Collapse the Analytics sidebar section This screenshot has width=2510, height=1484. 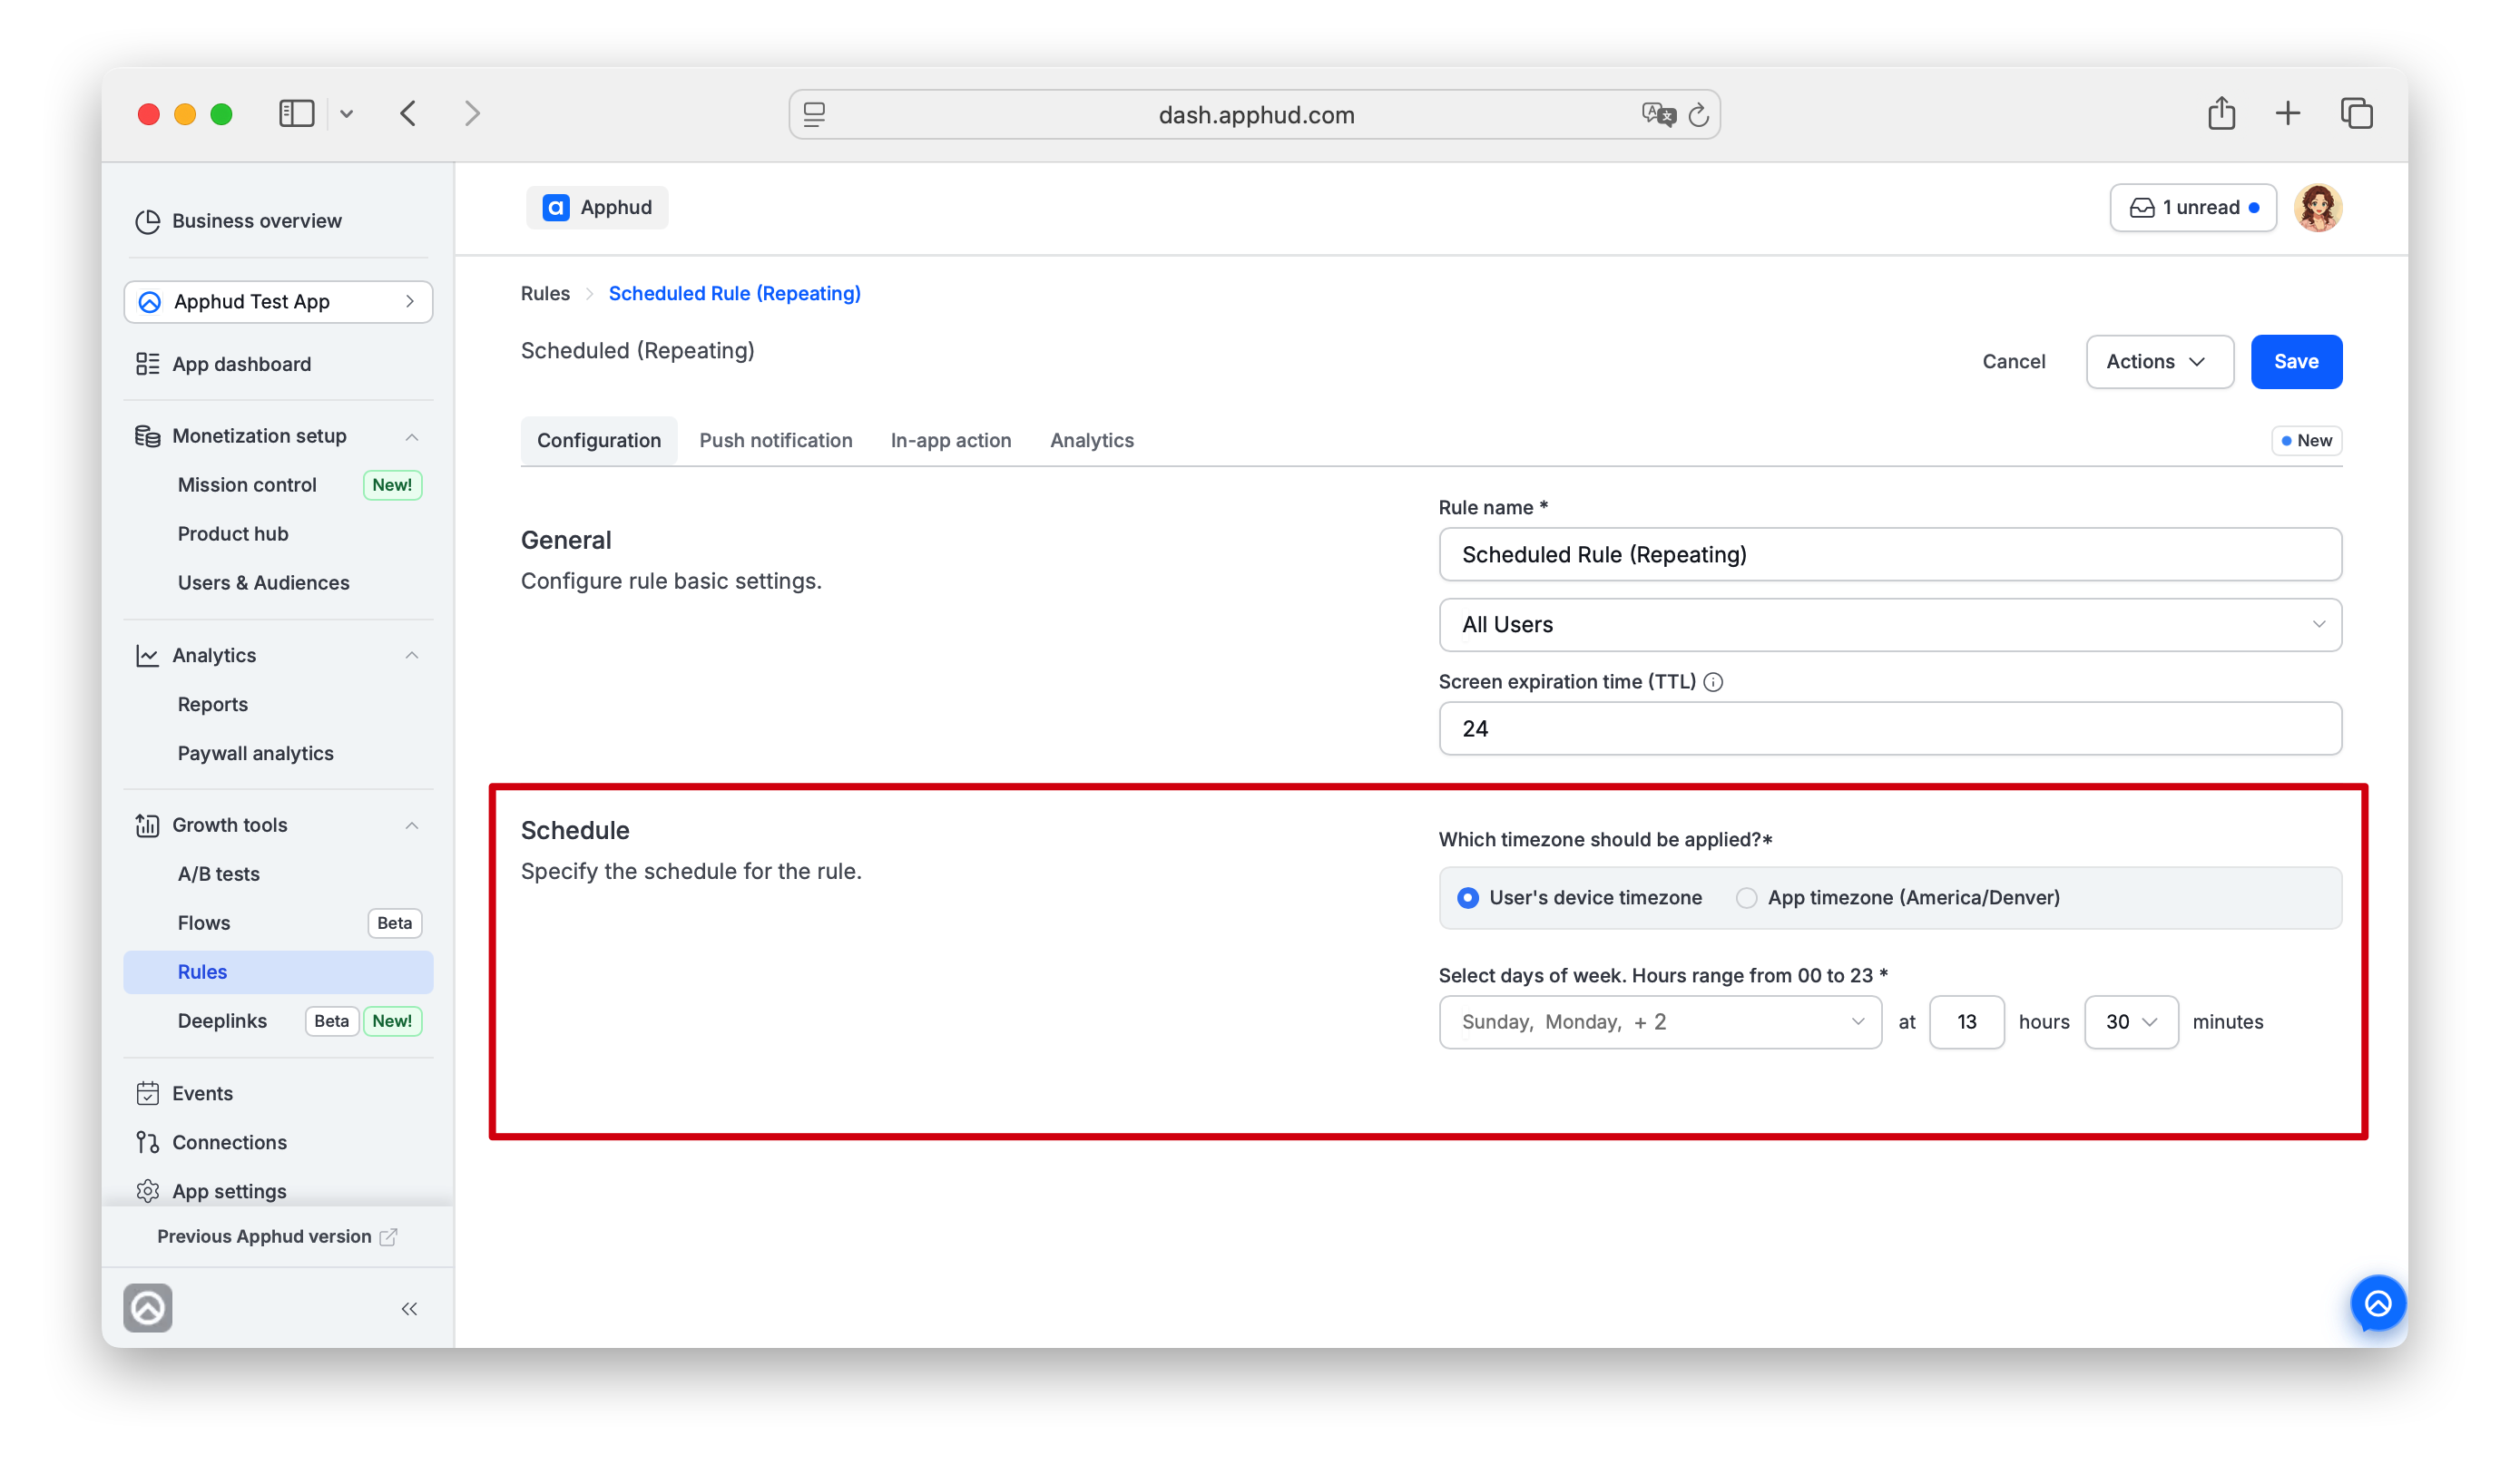[x=411, y=655]
